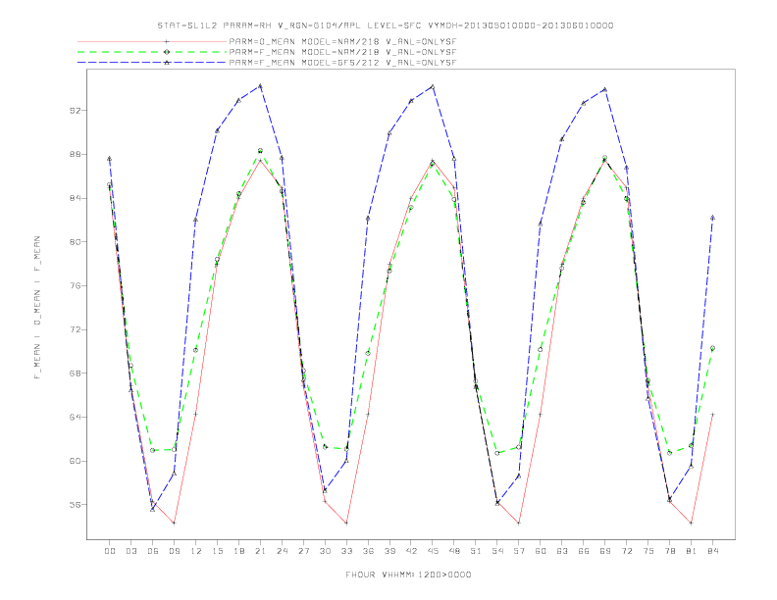Click the y-axis tick label 76
The image size is (777, 600).
pyautogui.click(x=75, y=285)
